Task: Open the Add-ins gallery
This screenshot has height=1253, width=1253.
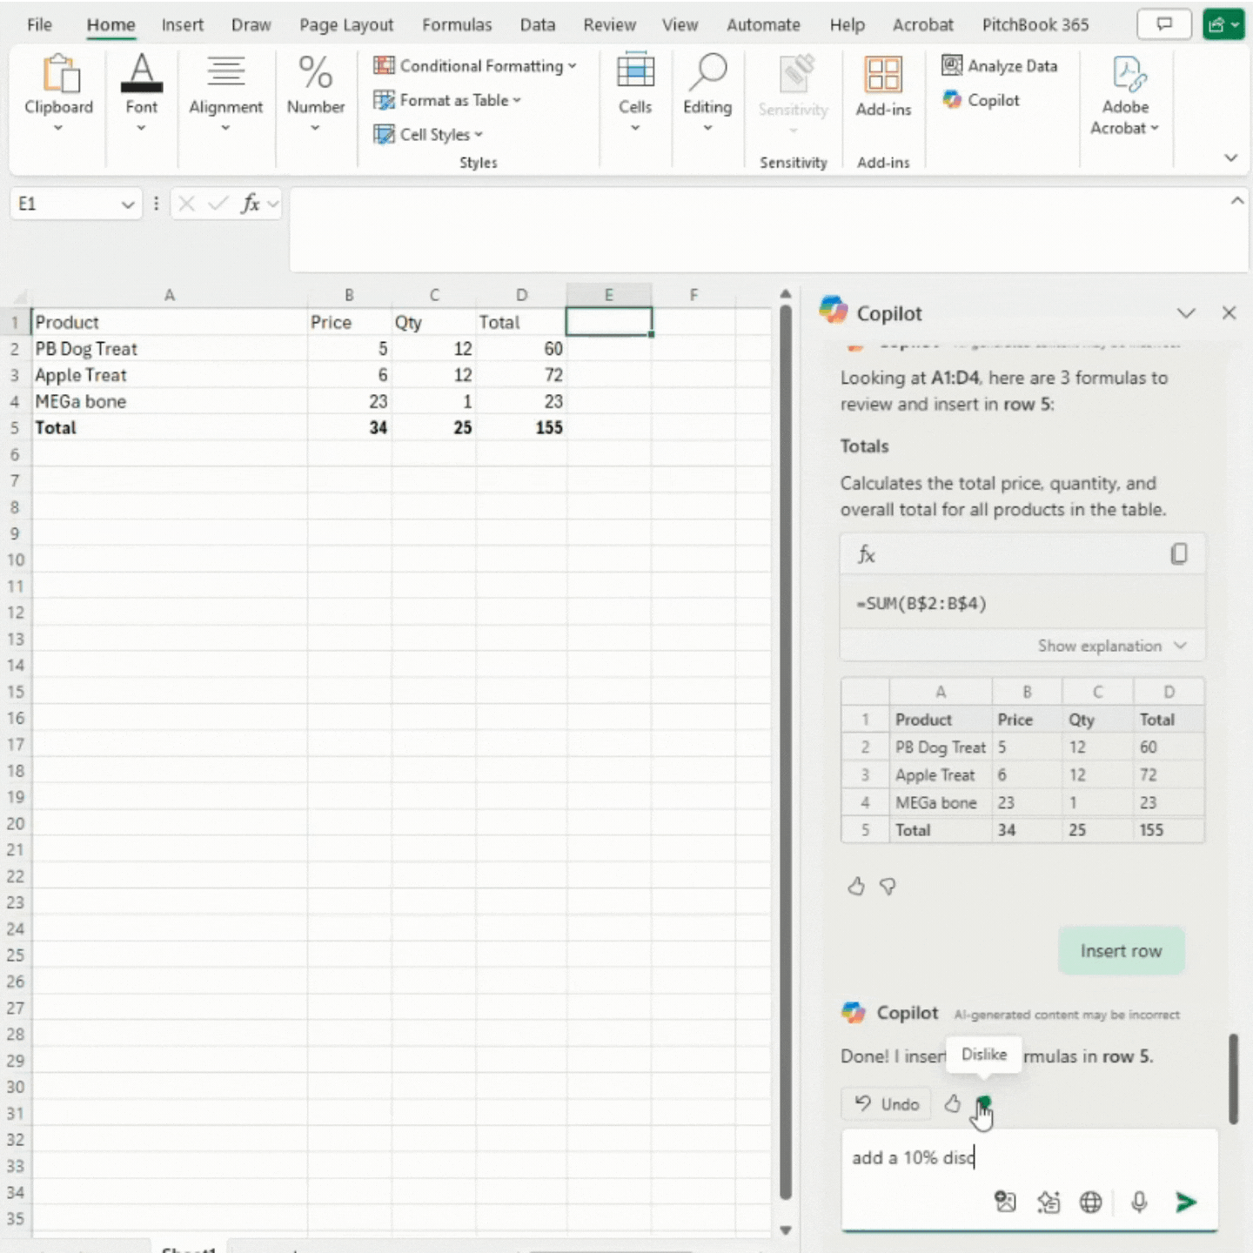Action: click(x=883, y=87)
